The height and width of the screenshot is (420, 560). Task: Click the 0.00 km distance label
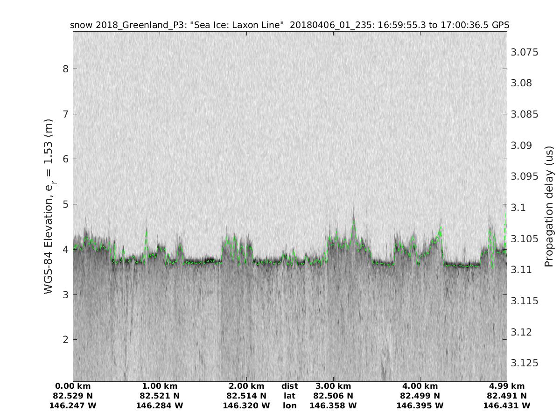73,386
